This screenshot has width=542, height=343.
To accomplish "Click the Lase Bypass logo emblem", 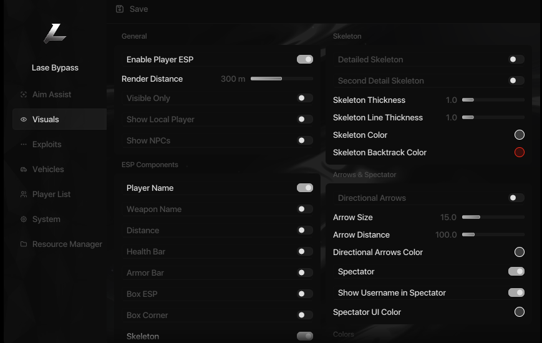I will click(x=55, y=34).
